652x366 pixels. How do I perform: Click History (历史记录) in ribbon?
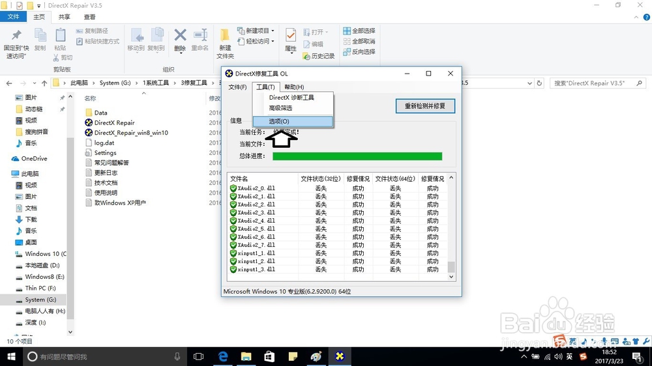click(319, 55)
